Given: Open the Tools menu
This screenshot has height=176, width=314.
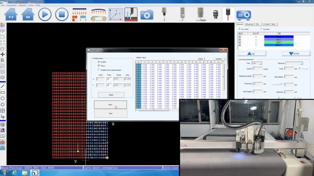Looking at the screenshot, I should pos(30,5).
